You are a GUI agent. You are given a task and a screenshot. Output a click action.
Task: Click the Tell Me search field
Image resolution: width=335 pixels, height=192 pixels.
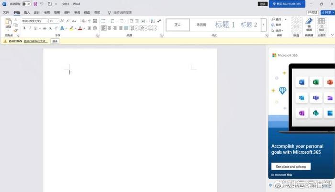tap(123, 13)
